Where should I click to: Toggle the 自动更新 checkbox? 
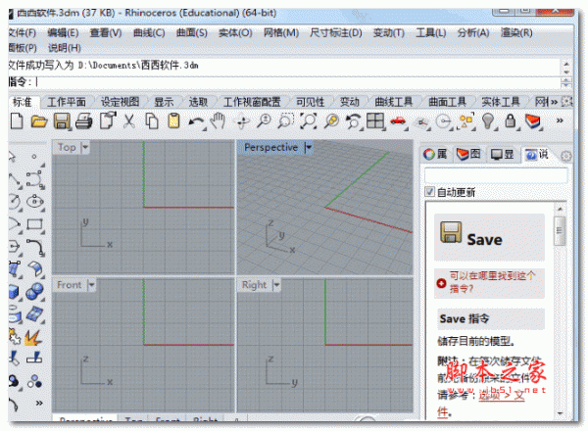(x=430, y=192)
